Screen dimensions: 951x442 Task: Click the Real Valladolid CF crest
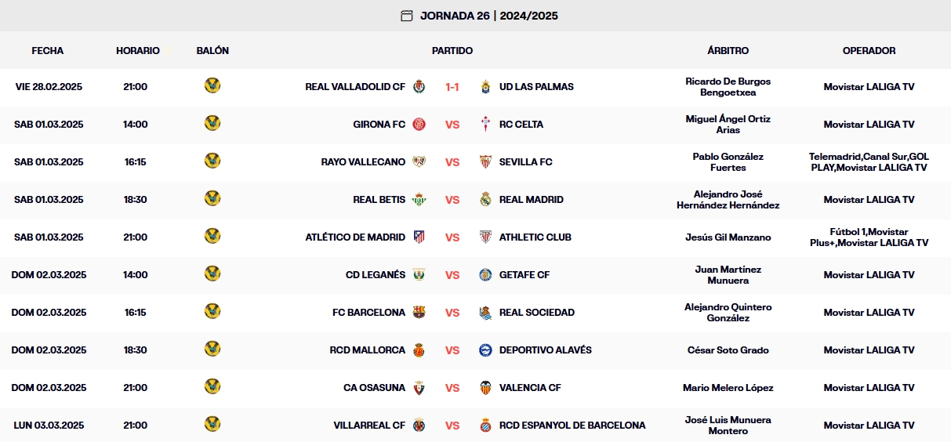(419, 87)
